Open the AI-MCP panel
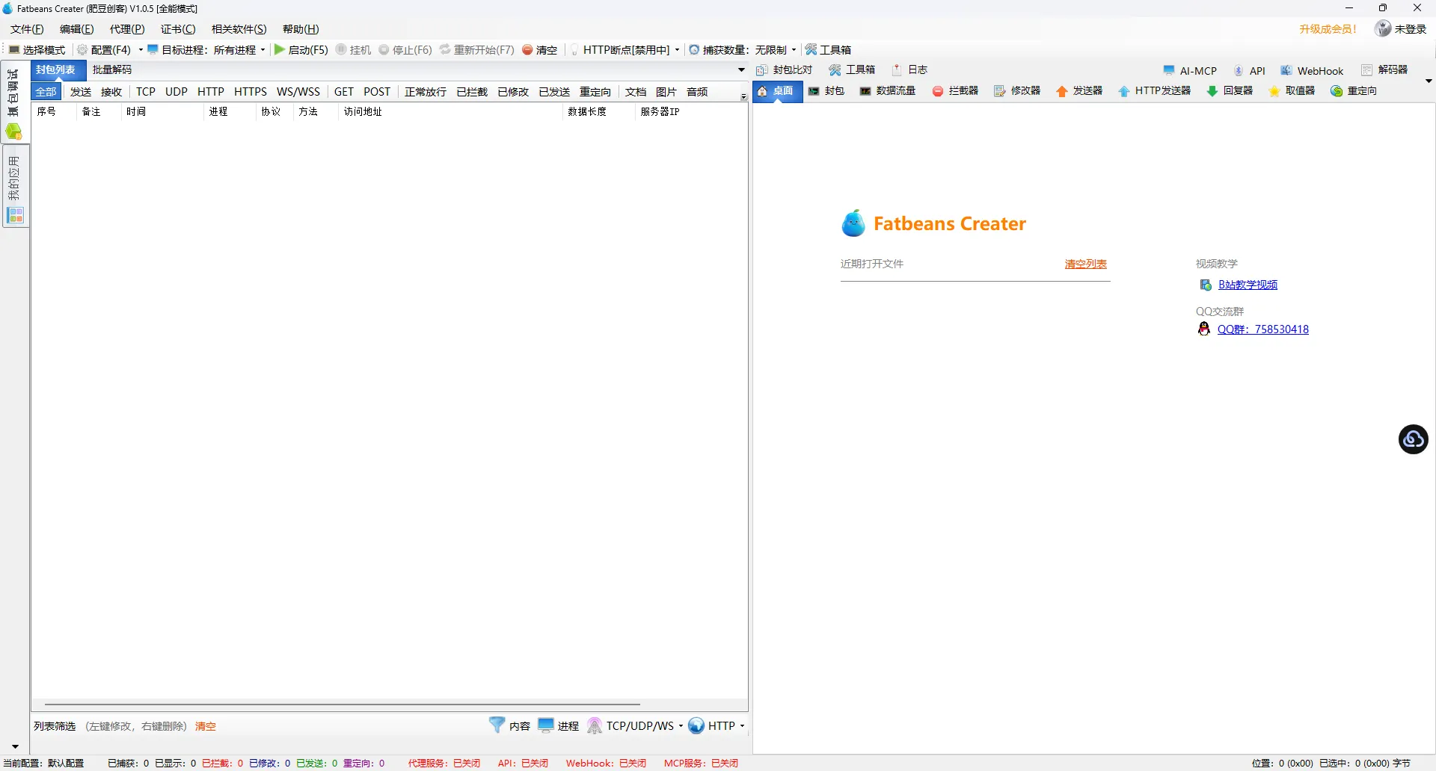1436x771 pixels. (1190, 71)
